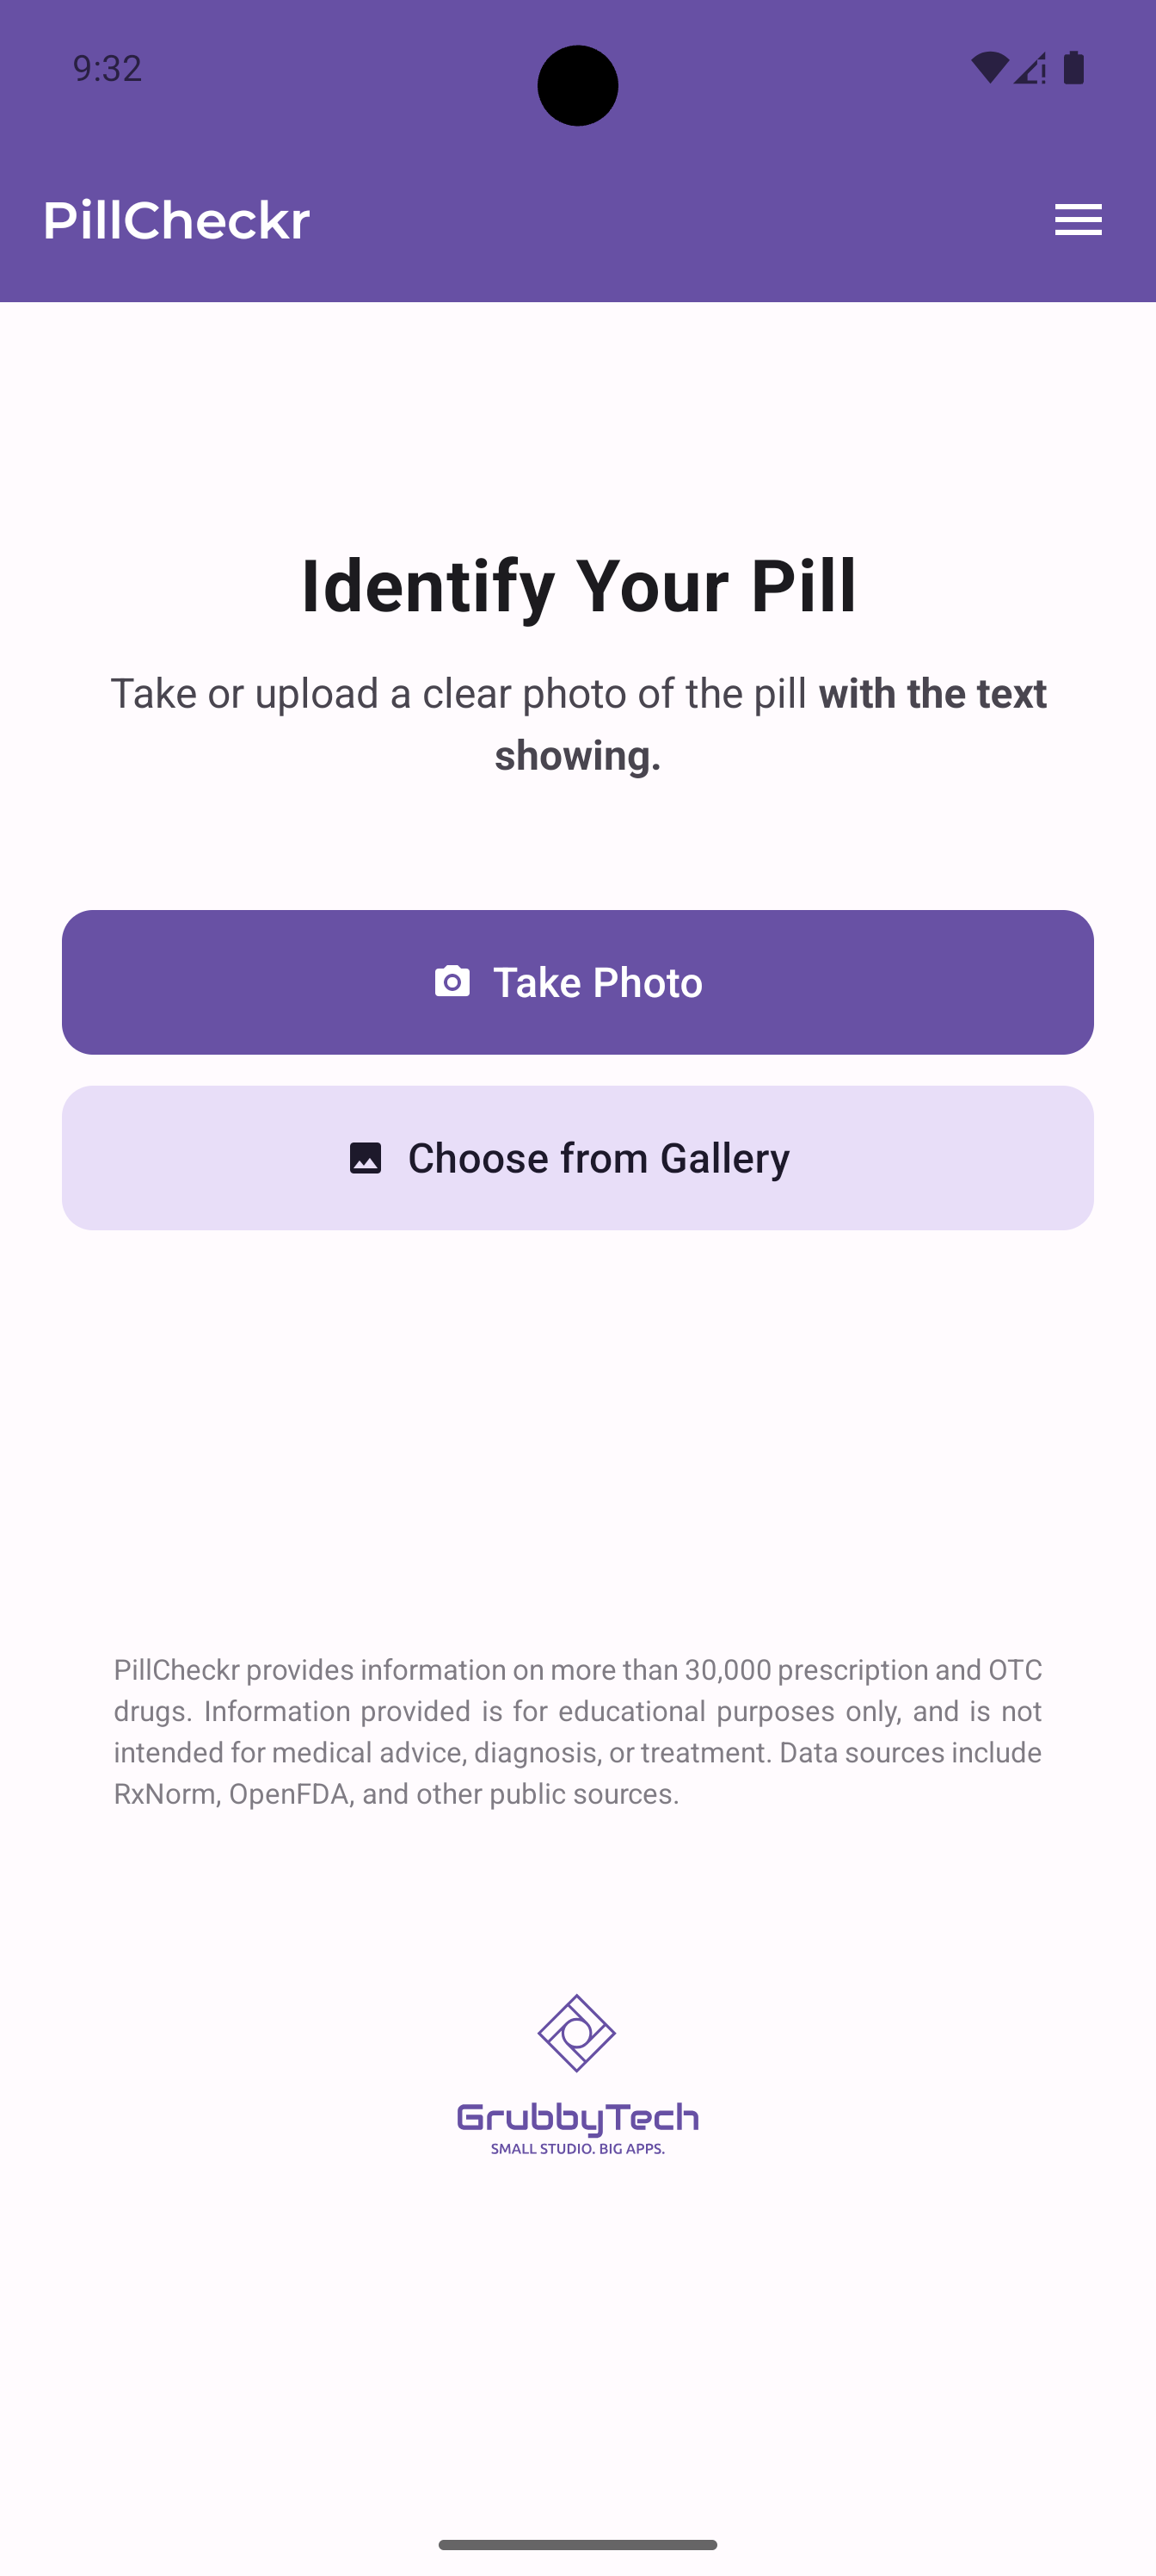Open the hamburger menu

[1077, 220]
